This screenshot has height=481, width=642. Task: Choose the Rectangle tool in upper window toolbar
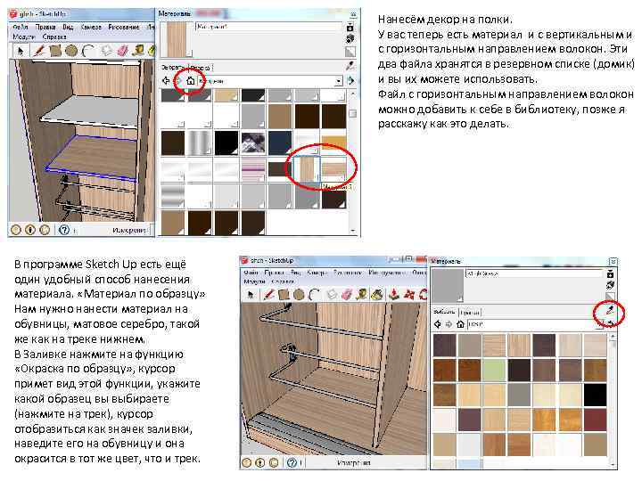coord(55,51)
